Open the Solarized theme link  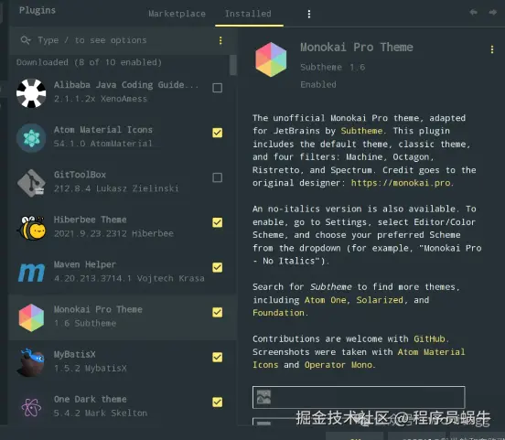tap(380, 300)
